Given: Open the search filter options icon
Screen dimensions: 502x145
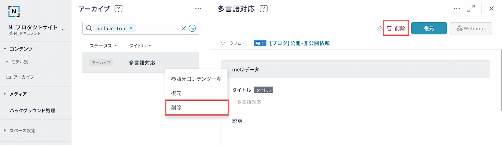Looking at the screenshot, I should 192,28.
